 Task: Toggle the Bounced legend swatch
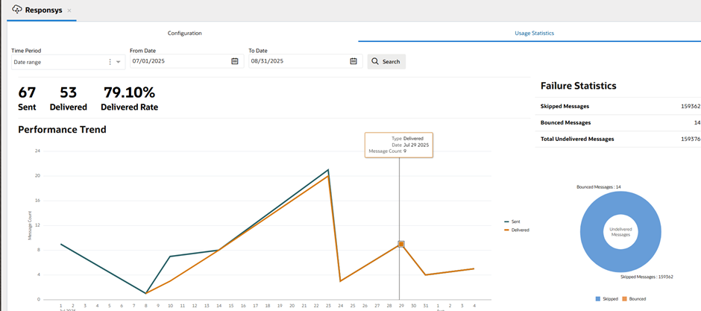click(624, 298)
